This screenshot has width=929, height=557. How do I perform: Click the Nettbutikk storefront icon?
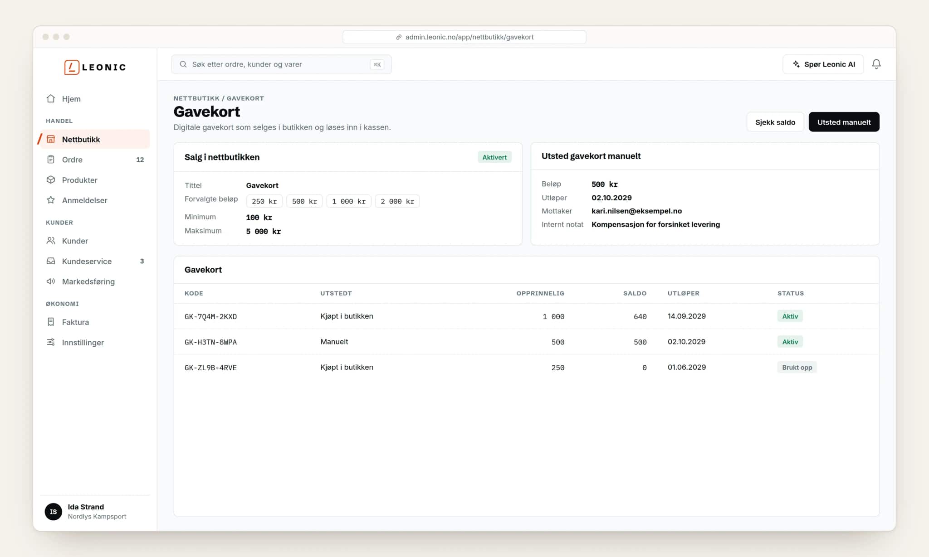click(x=51, y=139)
